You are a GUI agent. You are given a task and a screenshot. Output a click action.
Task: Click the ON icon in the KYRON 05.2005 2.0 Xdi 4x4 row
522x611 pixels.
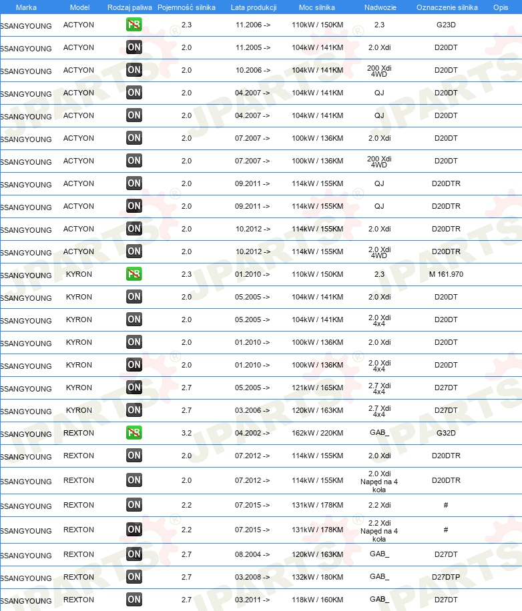(134, 319)
